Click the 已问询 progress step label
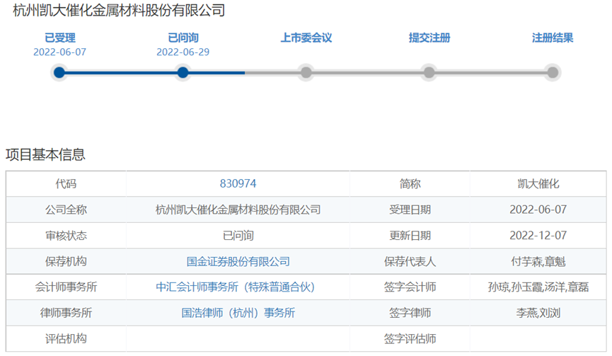This screenshot has height=356, width=612. click(x=183, y=38)
